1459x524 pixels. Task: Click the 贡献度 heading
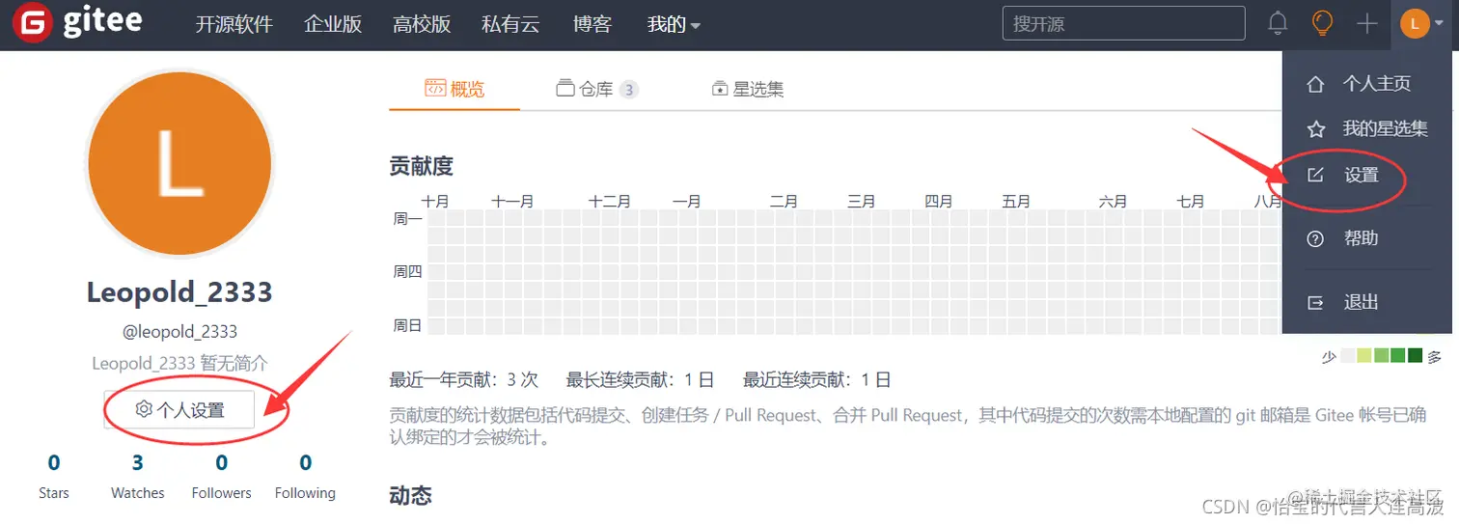click(422, 166)
